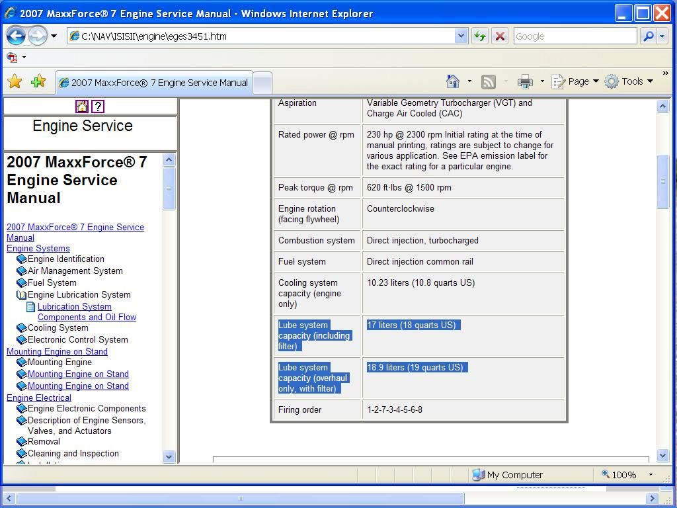Click the magnifying glass search button
Screen dimensions: 677x508
[648, 36]
